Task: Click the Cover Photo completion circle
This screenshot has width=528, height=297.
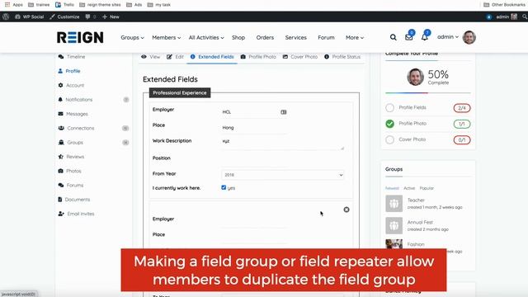Action: 389,139
